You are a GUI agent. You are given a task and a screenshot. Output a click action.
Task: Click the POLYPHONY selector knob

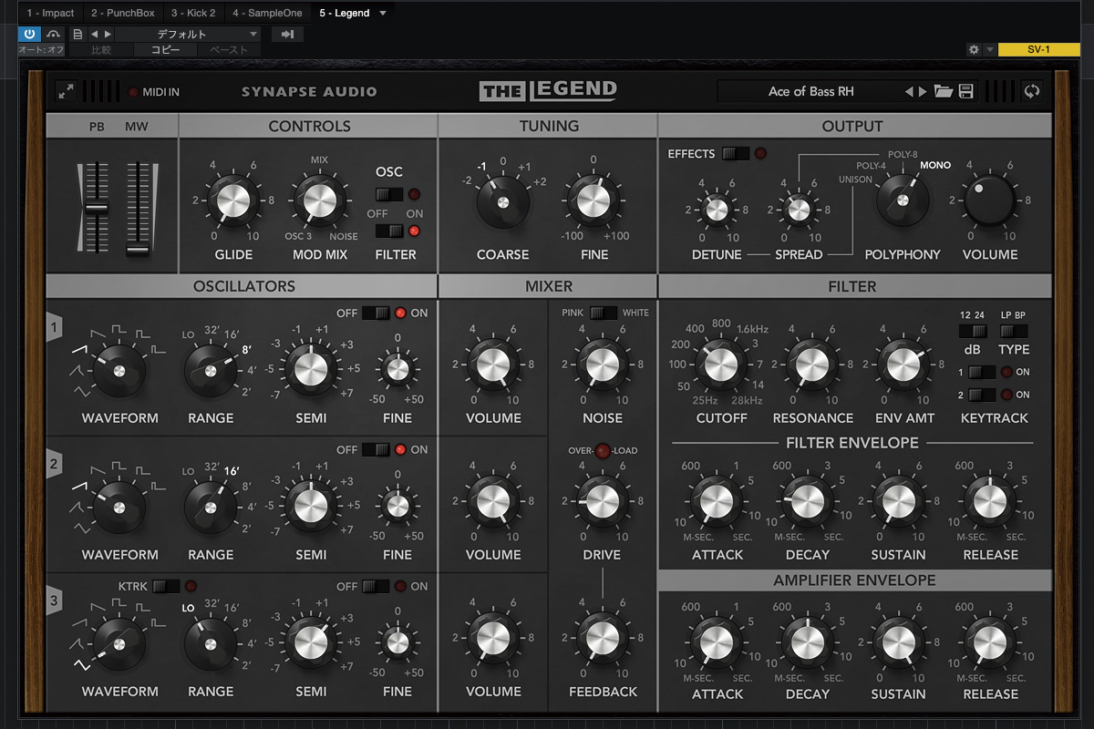tap(903, 200)
